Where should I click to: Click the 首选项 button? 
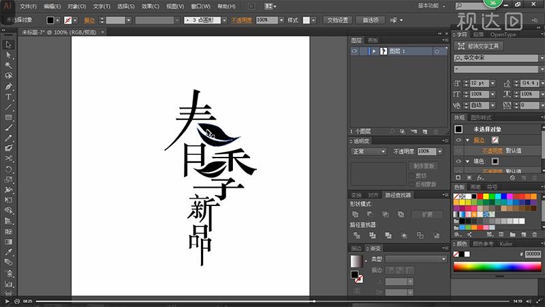[x=371, y=20]
